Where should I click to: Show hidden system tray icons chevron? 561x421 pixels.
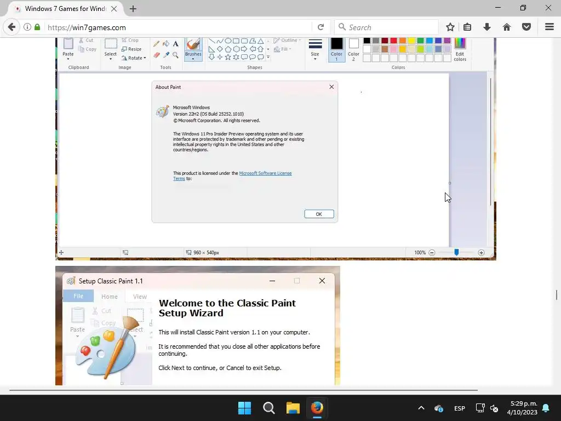pos(421,408)
